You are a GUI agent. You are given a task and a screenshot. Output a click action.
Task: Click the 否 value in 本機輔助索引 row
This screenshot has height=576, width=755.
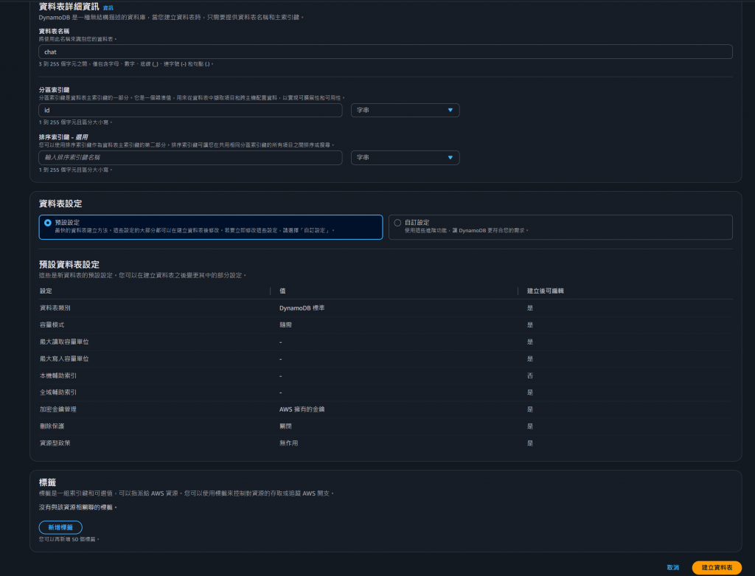pyautogui.click(x=529, y=375)
